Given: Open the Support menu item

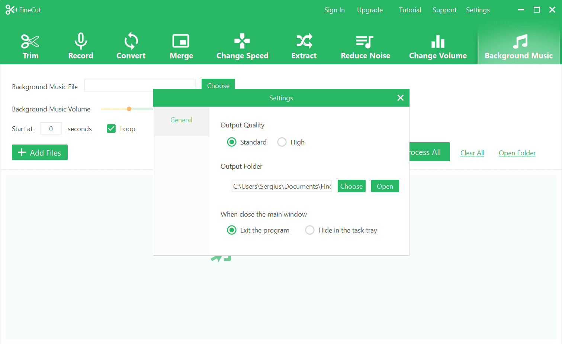Looking at the screenshot, I should tap(444, 10).
